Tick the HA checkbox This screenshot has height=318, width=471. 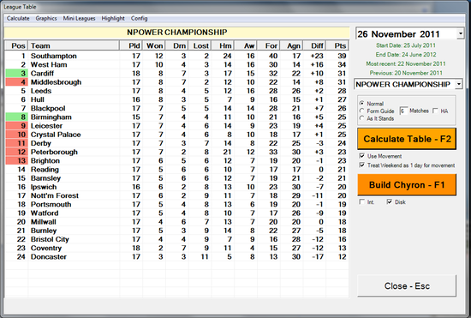point(435,111)
